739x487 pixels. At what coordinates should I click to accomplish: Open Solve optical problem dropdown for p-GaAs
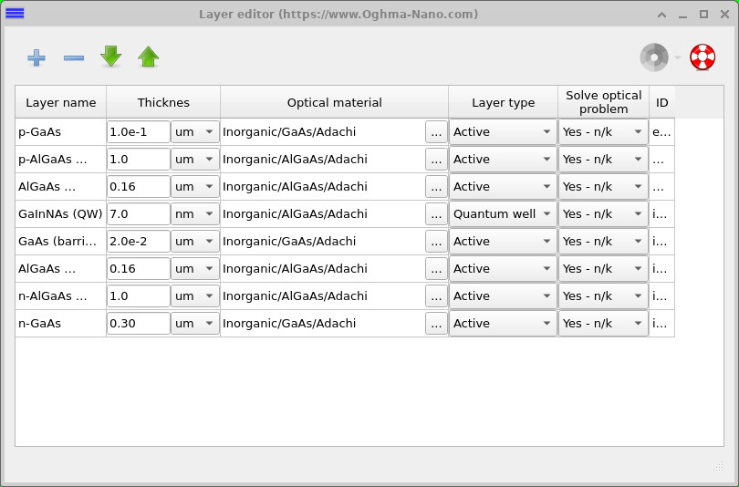pyautogui.click(x=603, y=132)
